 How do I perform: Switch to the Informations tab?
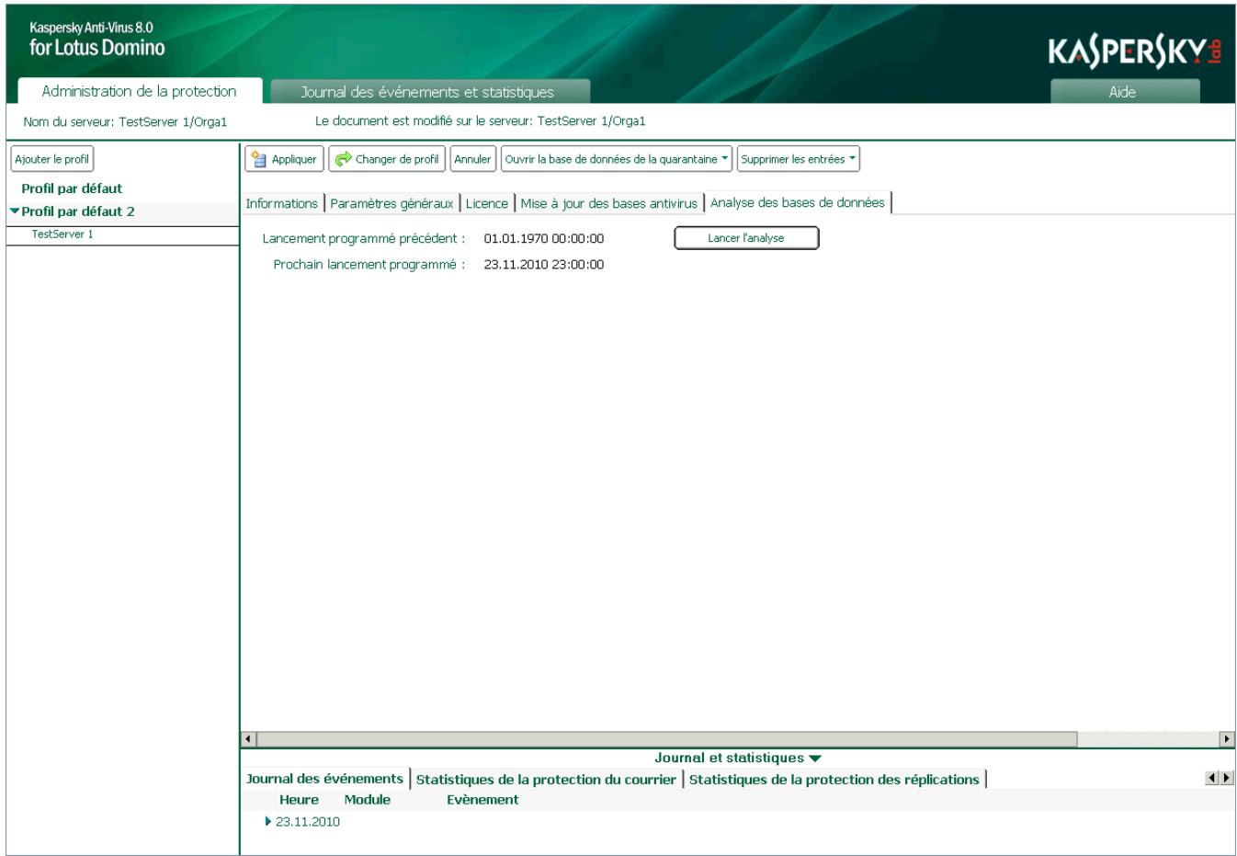[281, 203]
